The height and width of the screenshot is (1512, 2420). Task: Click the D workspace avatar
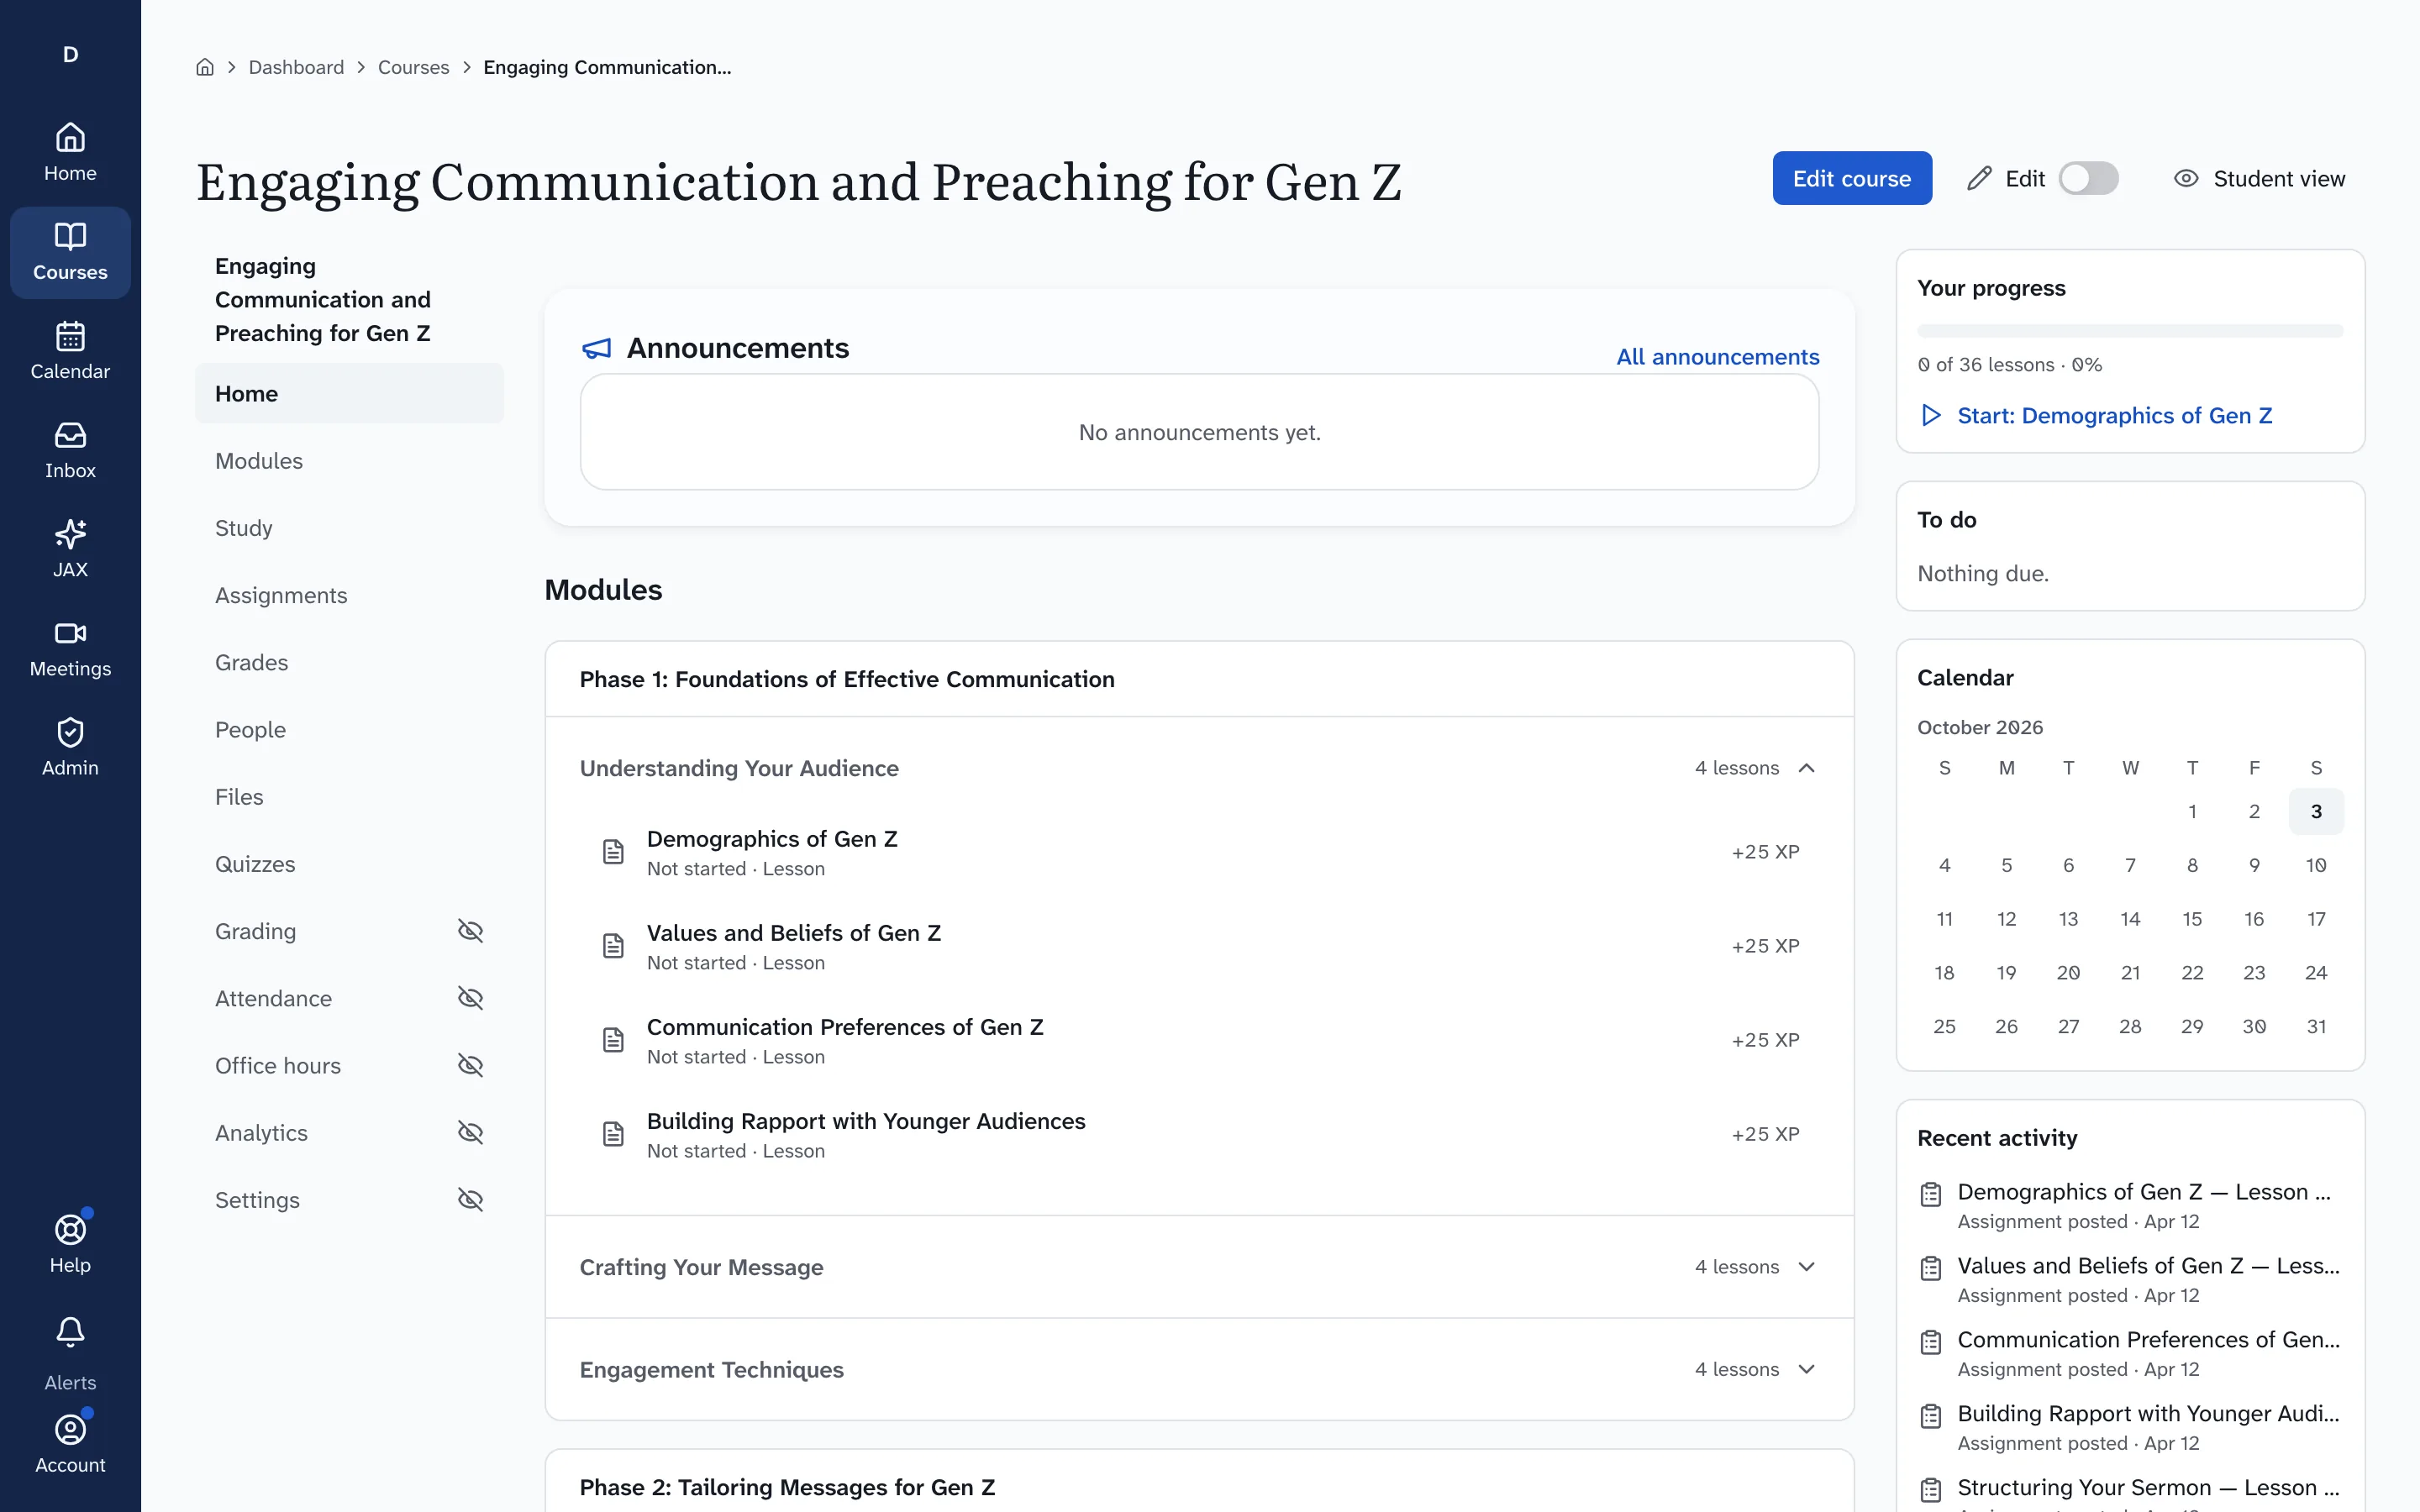pos(70,54)
